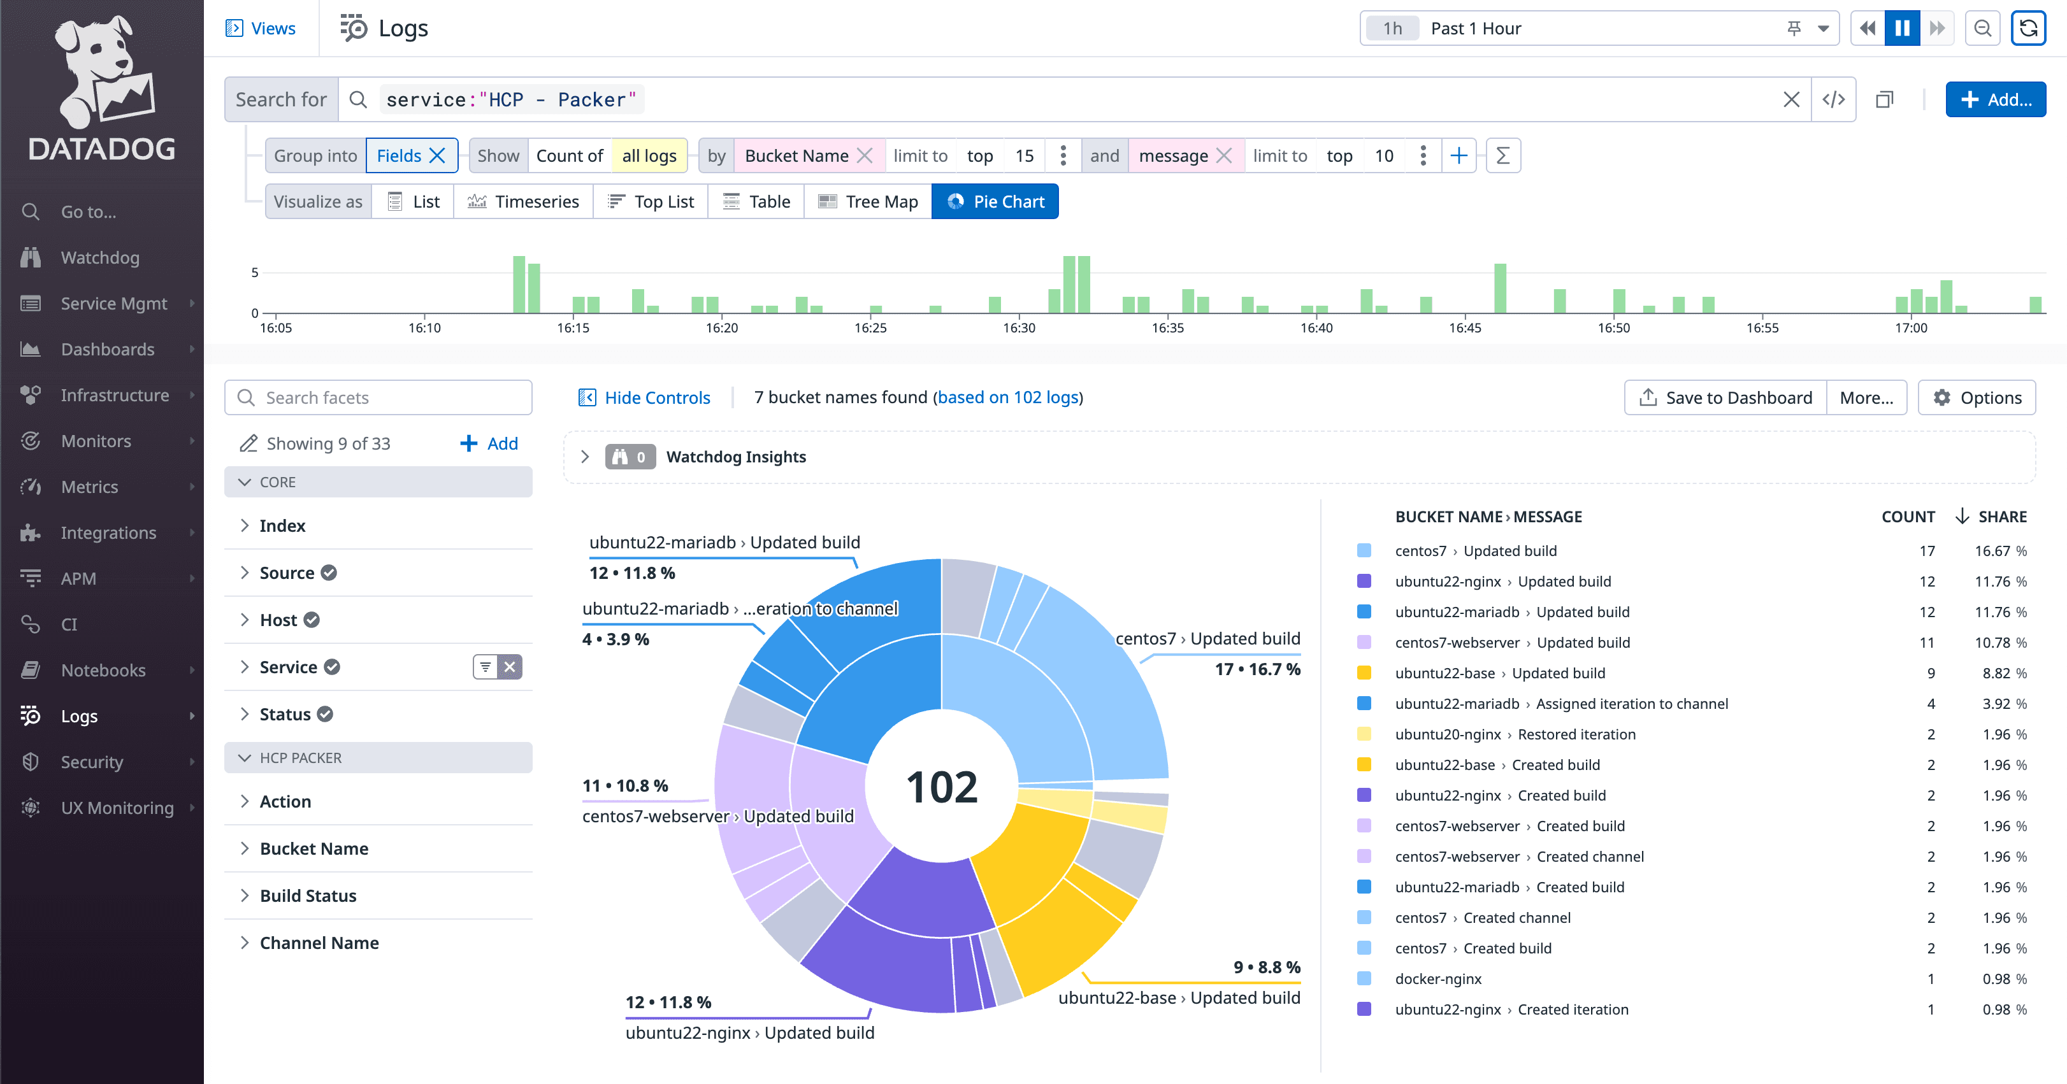Image resolution: width=2067 pixels, height=1084 pixels.
Task: Click the copy query icon
Action: (x=1883, y=99)
